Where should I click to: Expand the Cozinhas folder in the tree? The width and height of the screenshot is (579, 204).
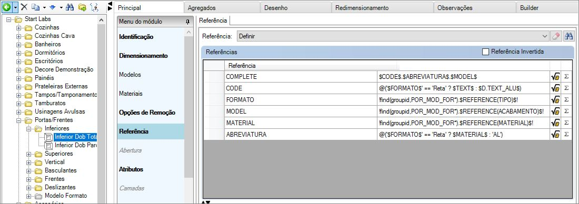18,28
